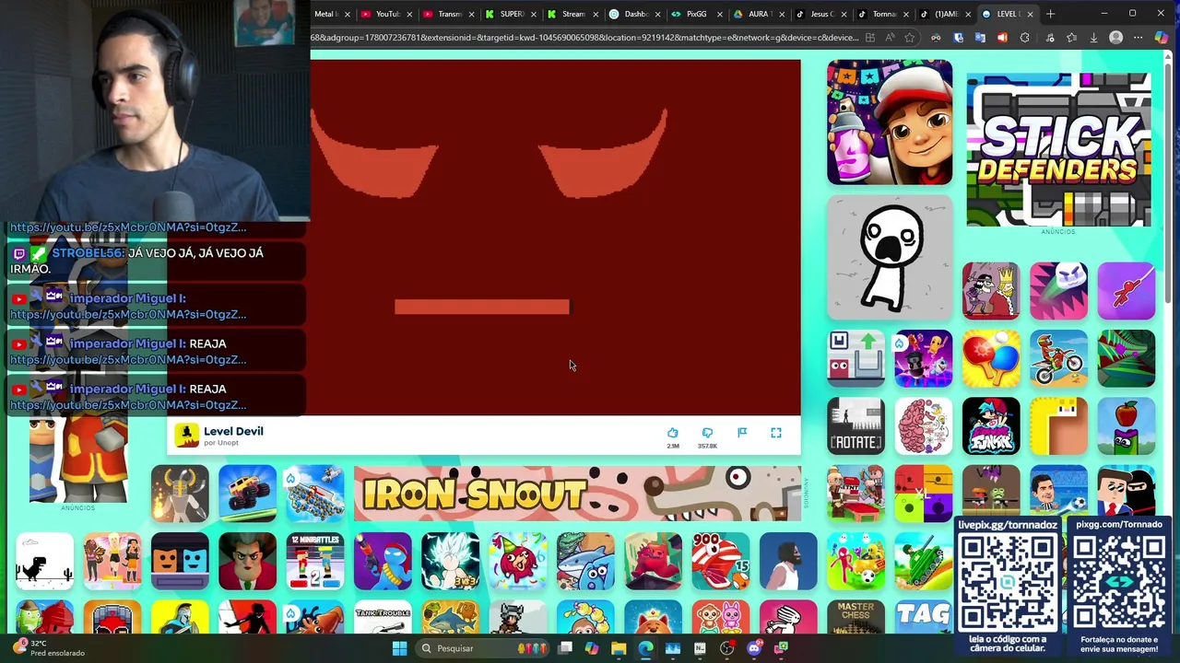
Task: Open the tunnel rush green spiral game
Action: 1126,358
